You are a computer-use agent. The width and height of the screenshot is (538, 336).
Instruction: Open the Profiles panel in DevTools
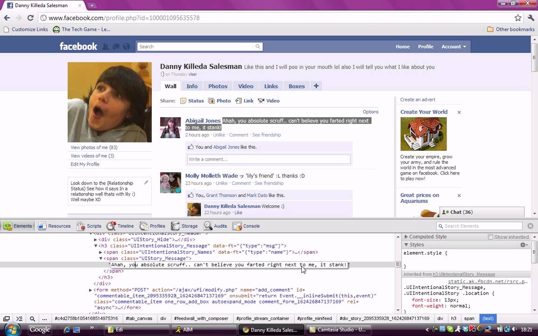coord(152,226)
